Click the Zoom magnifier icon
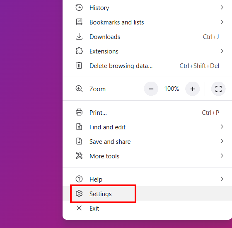The image size is (232, 228). coord(79,89)
